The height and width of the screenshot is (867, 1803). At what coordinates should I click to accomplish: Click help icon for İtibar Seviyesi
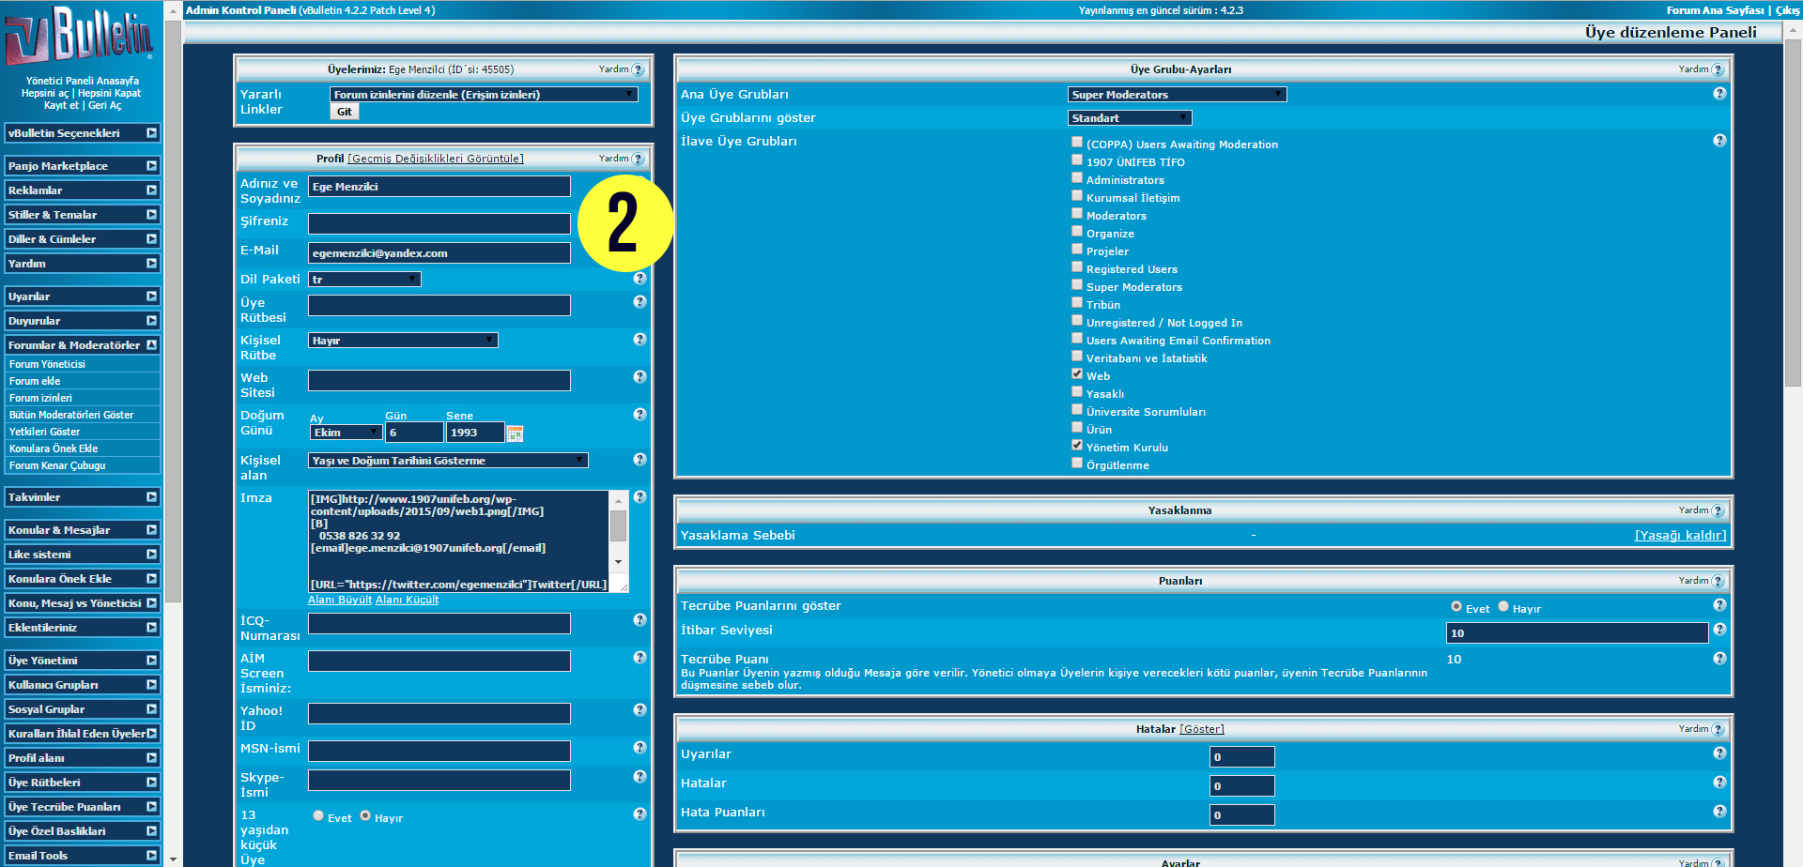pyautogui.click(x=1719, y=630)
